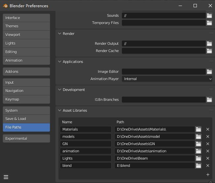Open the Animation Player dropdown

coord(167,79)
